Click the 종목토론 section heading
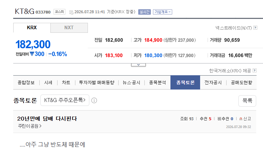 pyautogui.click(x=25, y=101)
